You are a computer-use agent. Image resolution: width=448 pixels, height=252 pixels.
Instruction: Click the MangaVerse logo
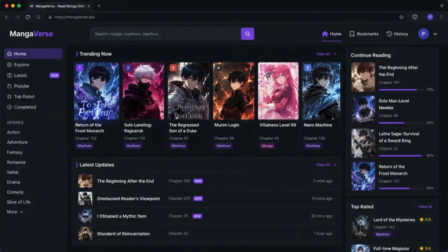pyautogui.click(x=31, y=34)
